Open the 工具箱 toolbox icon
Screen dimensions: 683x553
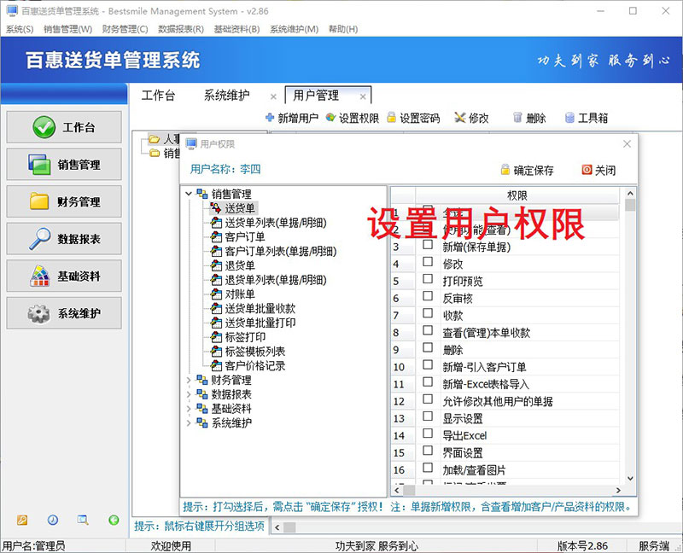pos(569,119)
